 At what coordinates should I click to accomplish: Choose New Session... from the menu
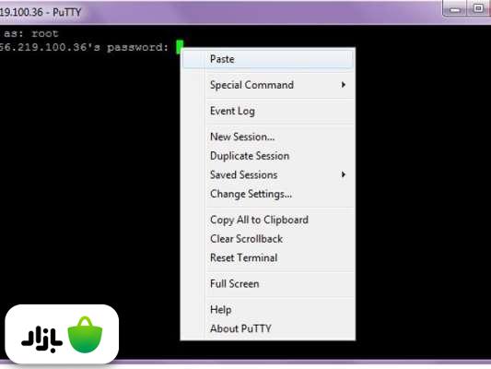[x=268, y=137]
